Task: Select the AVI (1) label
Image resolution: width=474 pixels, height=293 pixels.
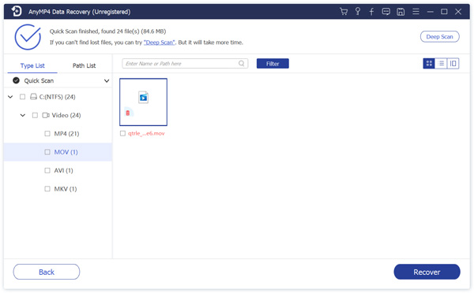Action: tap(63, 170)
